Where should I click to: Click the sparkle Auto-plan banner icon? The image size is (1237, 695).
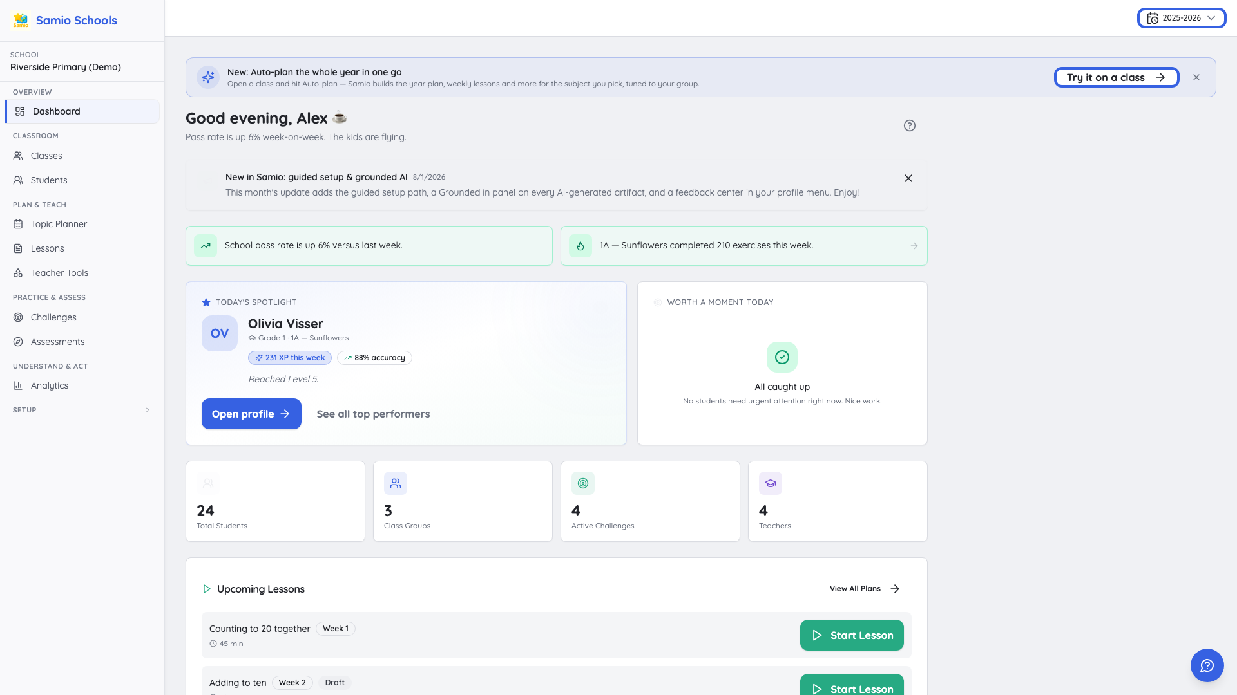[x=208, y=77]
